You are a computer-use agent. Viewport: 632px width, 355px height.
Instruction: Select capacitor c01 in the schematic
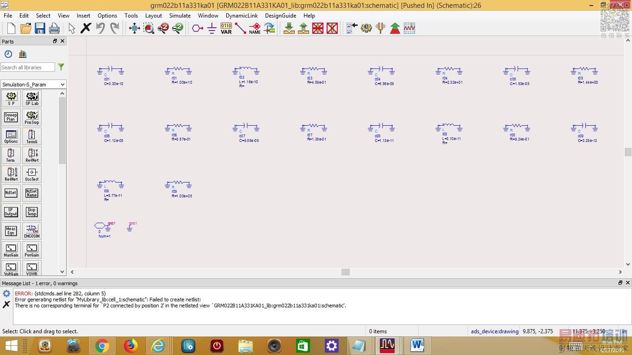(x=110, y=71)
